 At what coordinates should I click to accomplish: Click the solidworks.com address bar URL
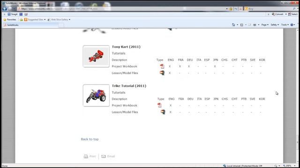point(60,9)
